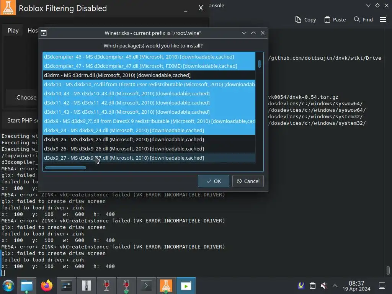Select the d3dx9_25 package row
The image size is (392, 294).
[149, 139]
